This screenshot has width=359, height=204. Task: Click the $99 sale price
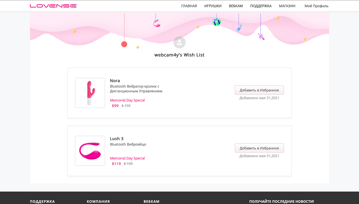pyautogui.click(x=115, y=106)
